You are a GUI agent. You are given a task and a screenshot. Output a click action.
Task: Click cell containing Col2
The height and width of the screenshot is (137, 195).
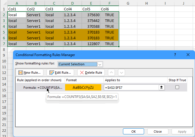coord(36,9)
